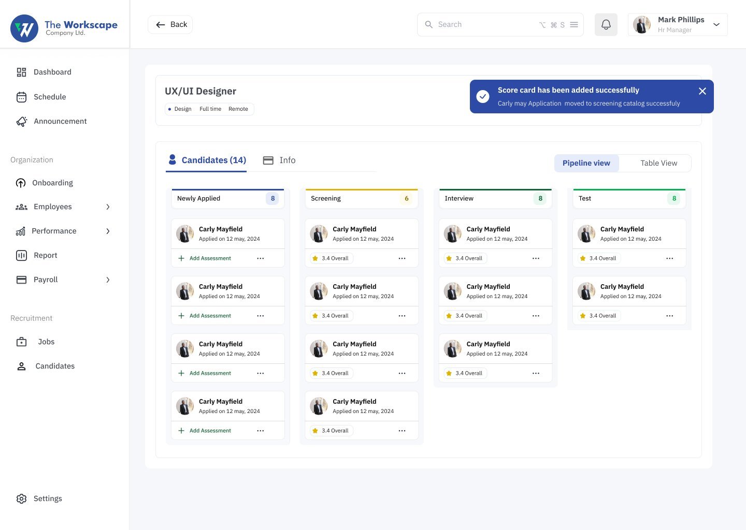Switch to Table View
This screenshot has height=530, width=746.
click(658, 163)
